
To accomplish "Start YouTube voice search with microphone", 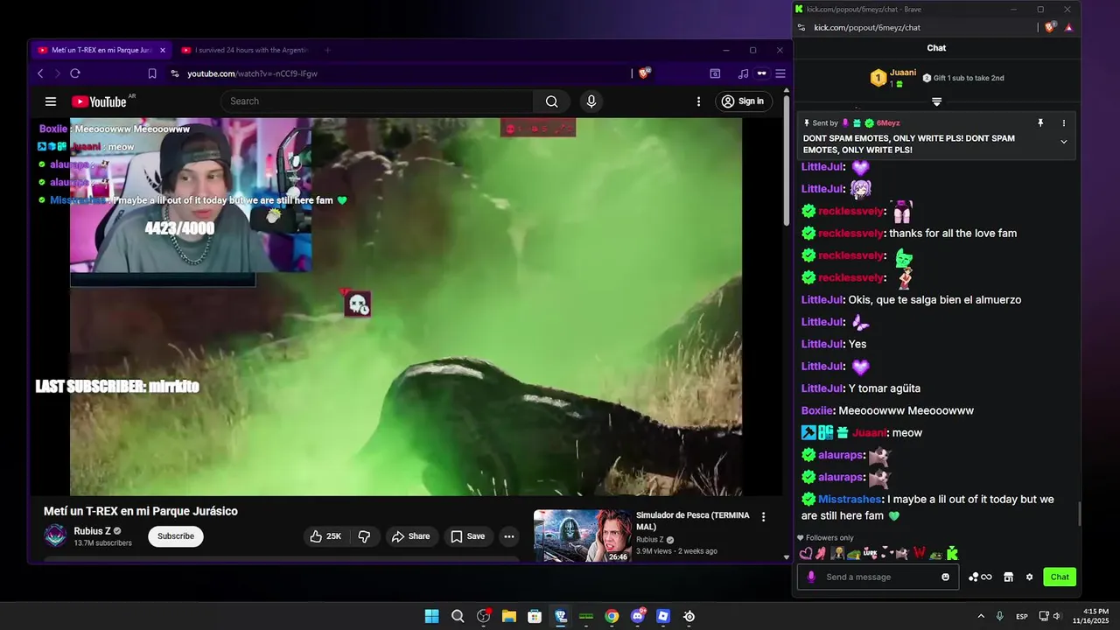I will click(591, 101).
